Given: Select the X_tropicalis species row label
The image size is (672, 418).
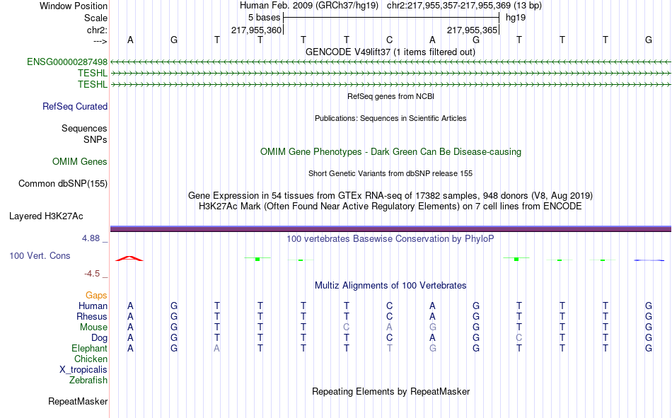Looking at the screenshot, I should coord(83,370).
